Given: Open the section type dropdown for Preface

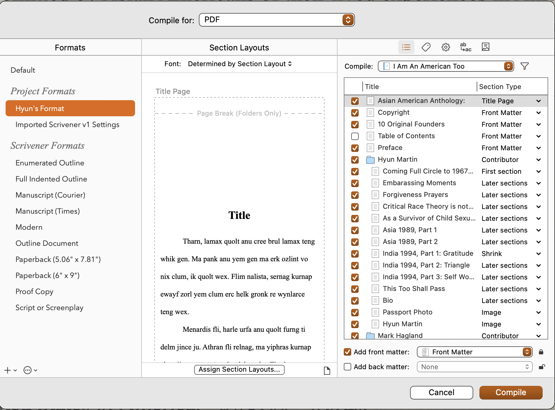Looking at the screenshot, I should click(538, 148).
